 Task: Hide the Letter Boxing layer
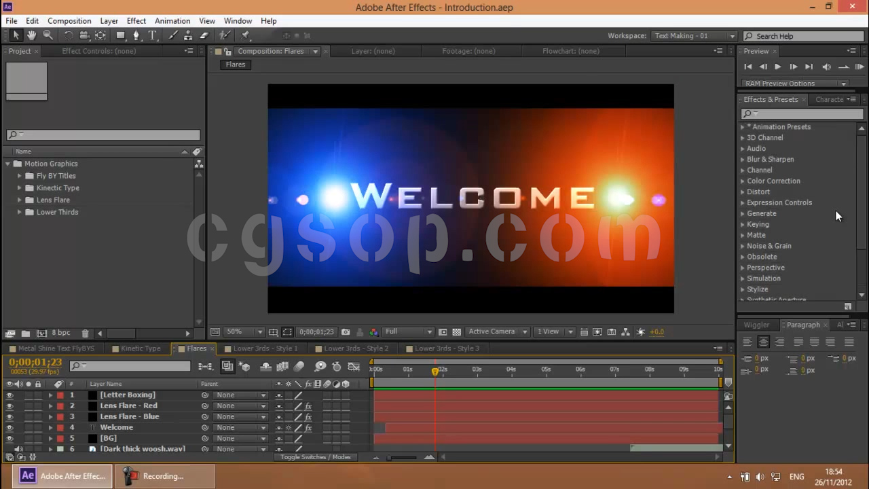10,395
